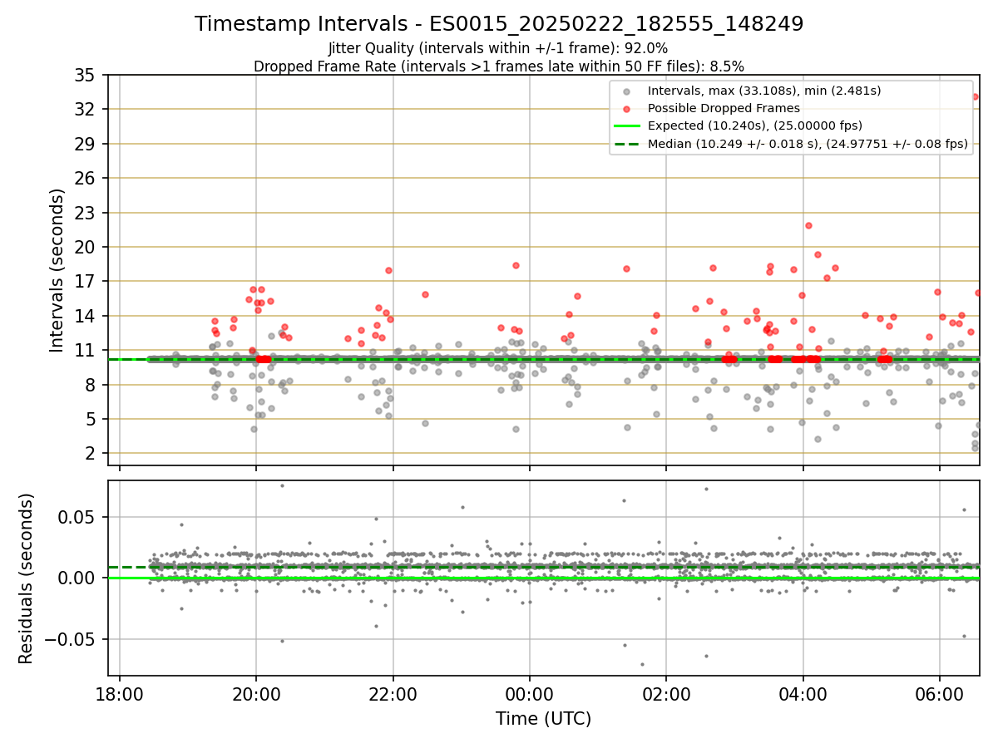Click the y-axis tick label "29"
Screen dimensions: 998x748
click(x=85, y=144)
